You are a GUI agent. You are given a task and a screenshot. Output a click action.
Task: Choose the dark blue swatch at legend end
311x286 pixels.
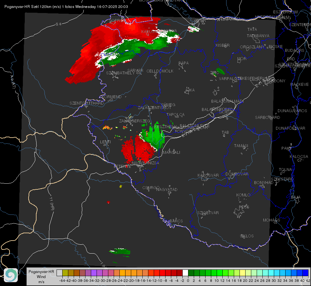pyautogui.click(x=306, y=273)
